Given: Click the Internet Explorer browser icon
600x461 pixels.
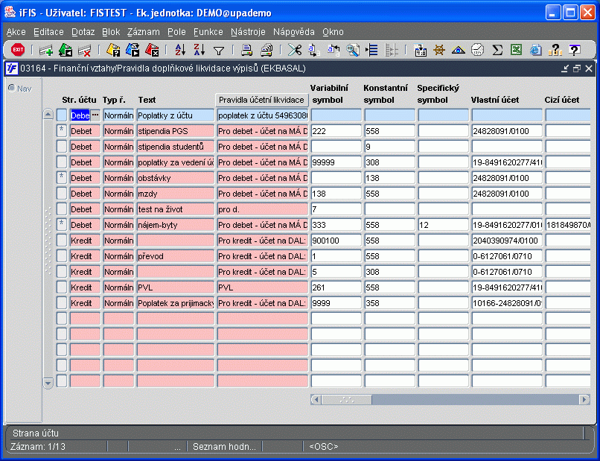Looking at the screenshot, I should click(535, 50).
